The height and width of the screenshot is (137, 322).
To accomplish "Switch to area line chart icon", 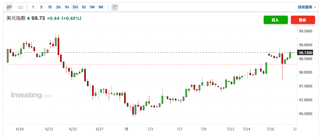I will (x=21, y=7).
